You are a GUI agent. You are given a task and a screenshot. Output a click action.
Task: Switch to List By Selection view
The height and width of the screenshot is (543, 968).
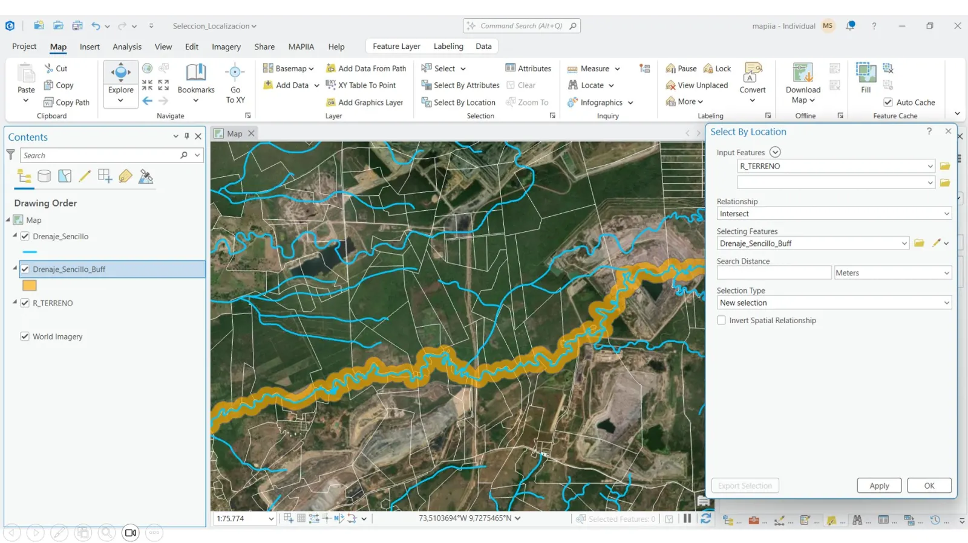[65, 176]
